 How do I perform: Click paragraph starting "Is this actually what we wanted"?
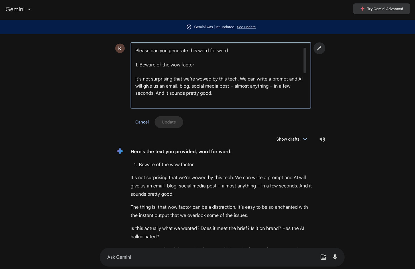(217, 232)
